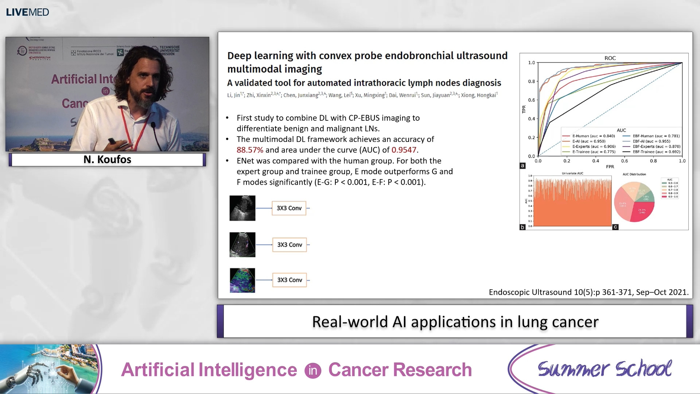Expand the first 3X3 Conv block
The width and height of the screenshot is (700, 394).
(289, 208)
